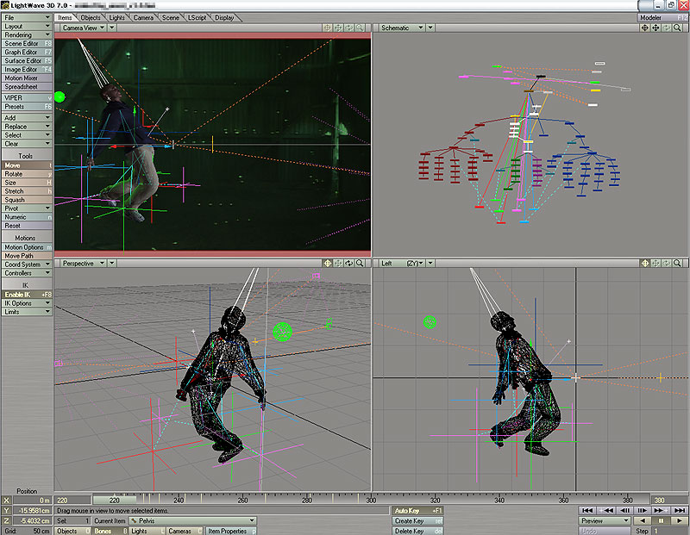Click the timeline at frame 300

pos(371,499)
